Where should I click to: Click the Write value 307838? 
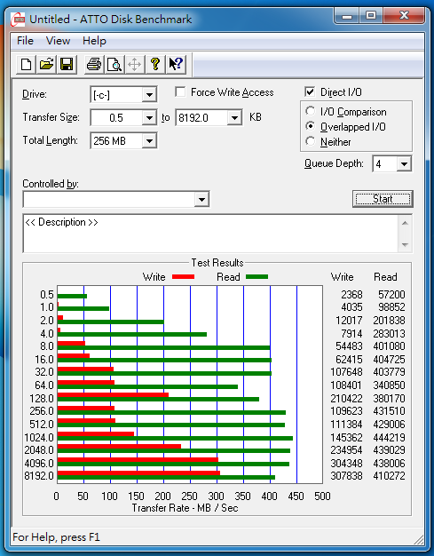click(346, 475)
